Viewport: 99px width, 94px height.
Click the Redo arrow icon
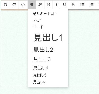click(14, 5)
